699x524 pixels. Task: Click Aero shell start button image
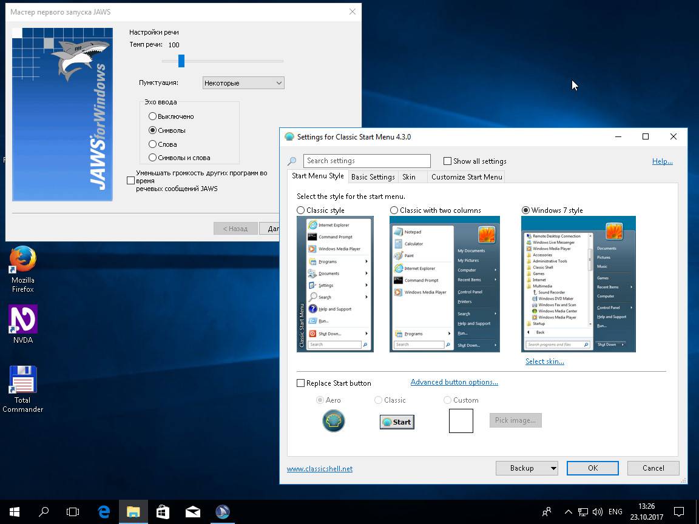point(334,421)
